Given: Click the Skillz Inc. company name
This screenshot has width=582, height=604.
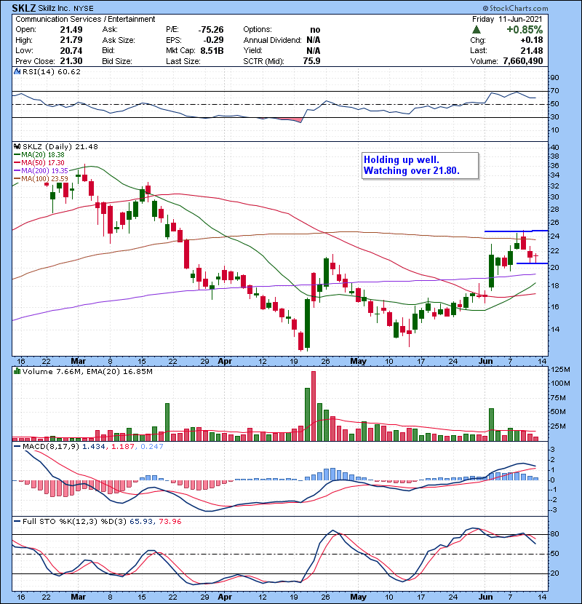Looking at the screenshot, I should [55, 8].
